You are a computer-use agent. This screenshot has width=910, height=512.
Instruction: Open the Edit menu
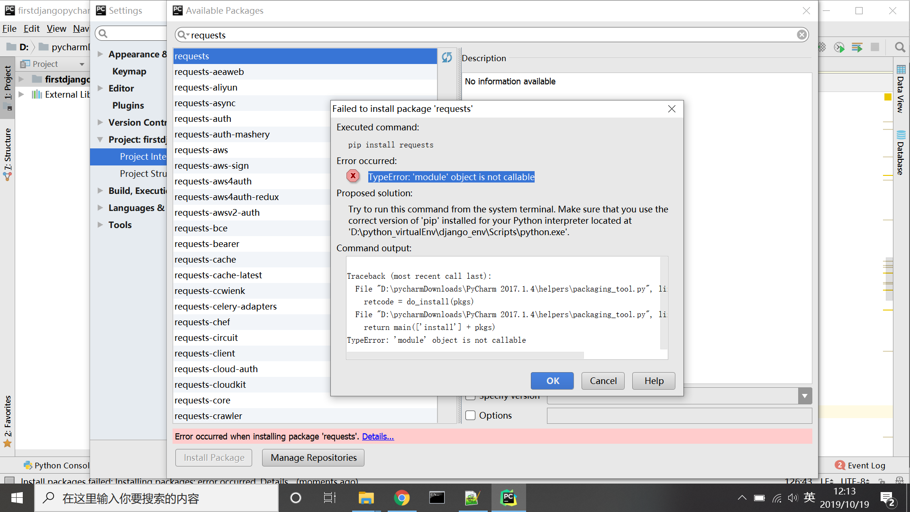31,28
